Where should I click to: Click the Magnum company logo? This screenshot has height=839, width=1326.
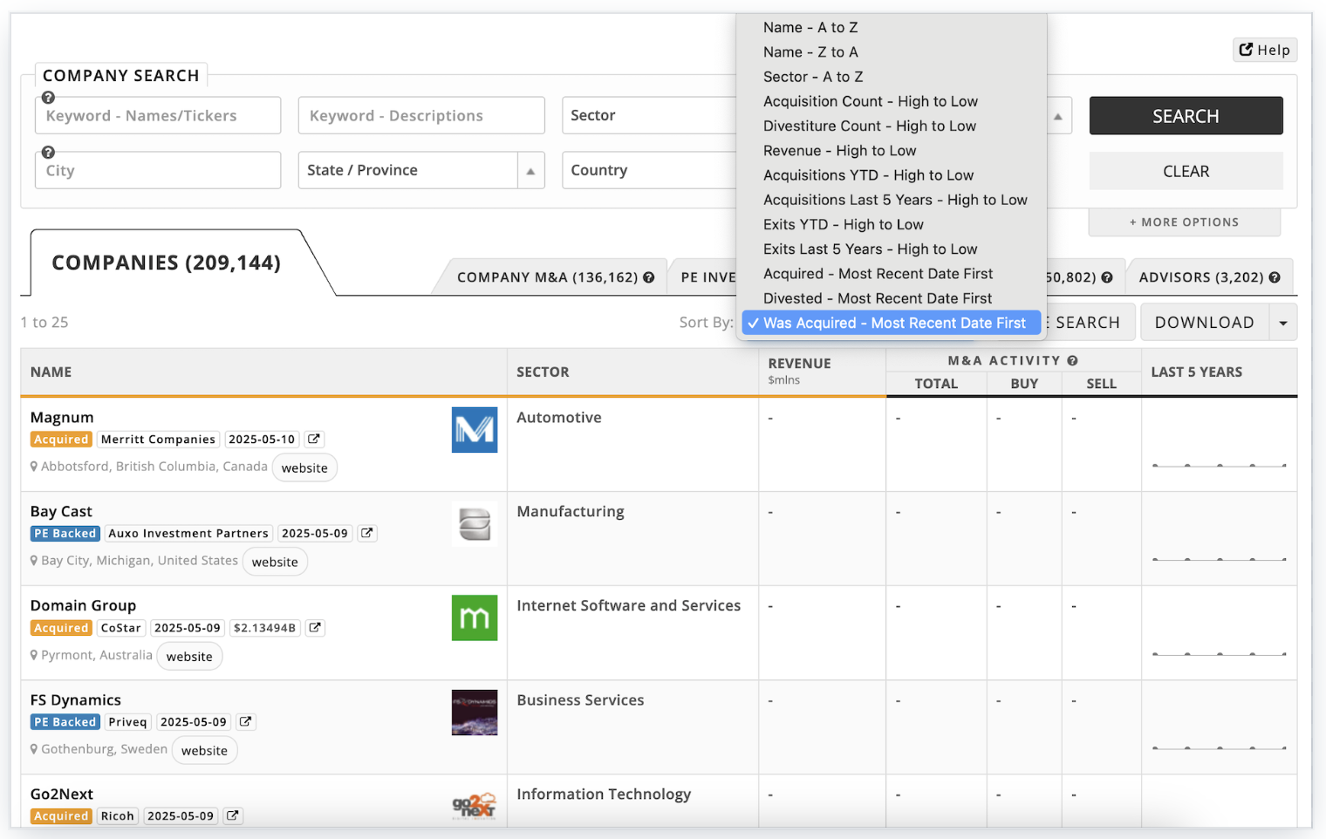click(474, 430)
